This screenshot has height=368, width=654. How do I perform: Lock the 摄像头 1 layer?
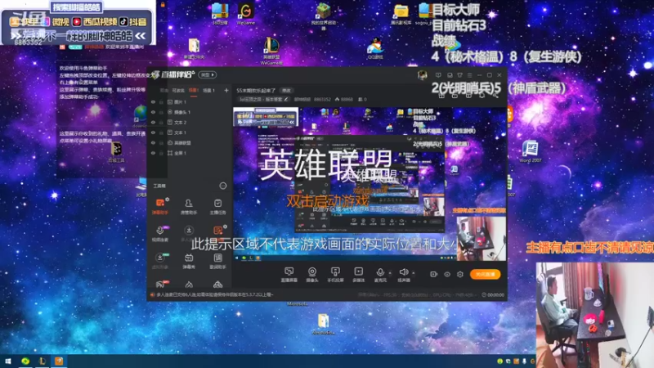click(161, 112)
